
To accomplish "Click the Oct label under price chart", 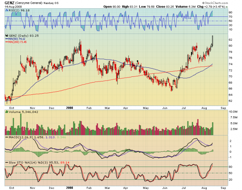I will 12,108.
